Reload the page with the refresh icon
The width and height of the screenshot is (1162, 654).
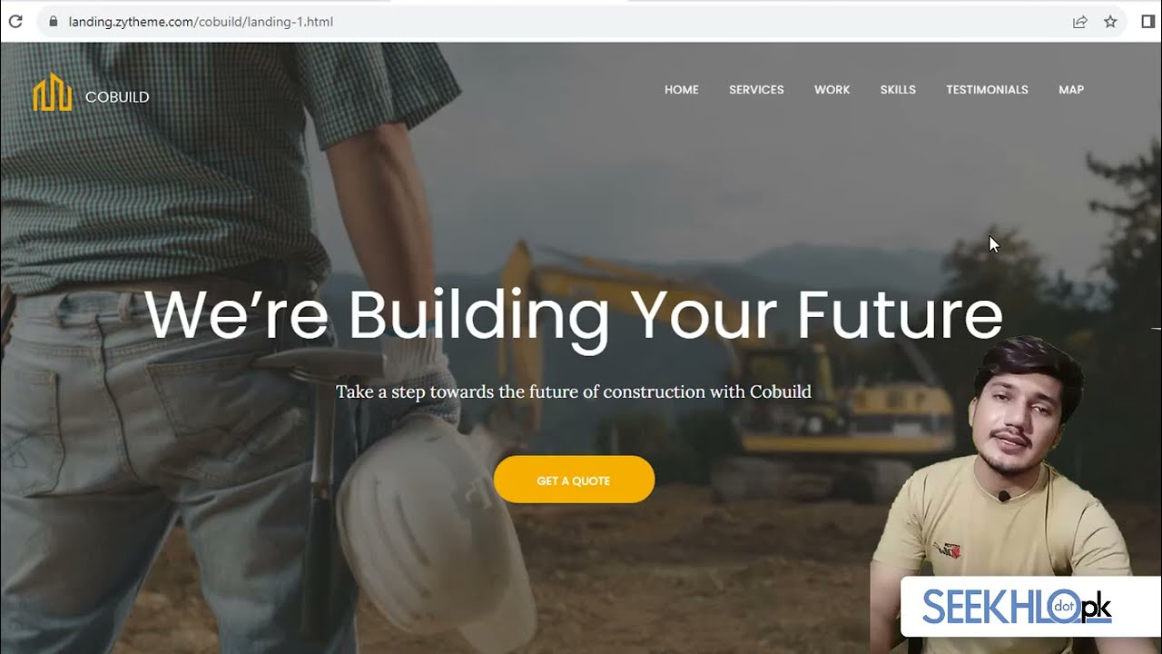(x=15, y=21)
